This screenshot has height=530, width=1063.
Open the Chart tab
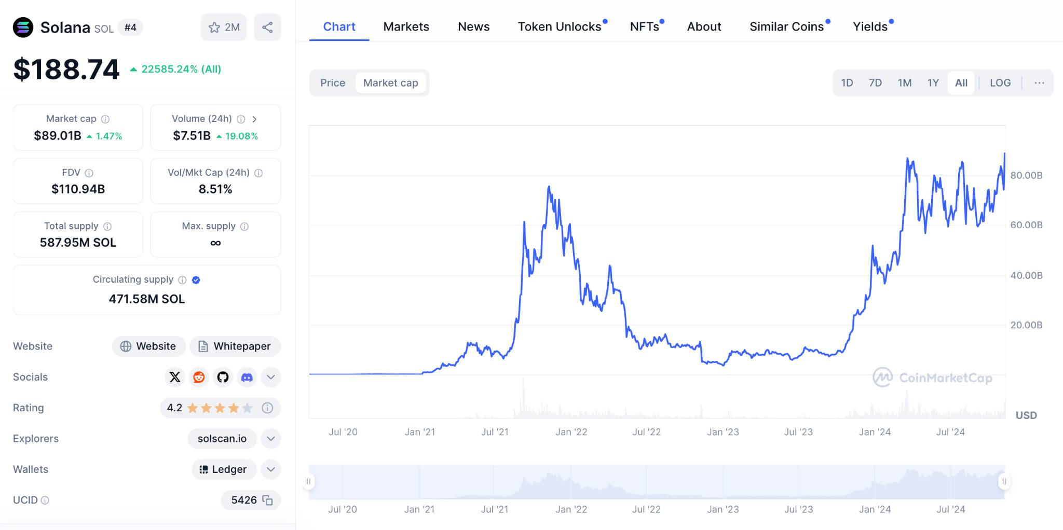point(339,26)
